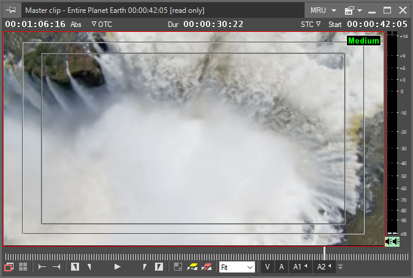This screenshot has height=278, width=413.
Task: Click the yellow insert edit icon
Action: (192, 267)
